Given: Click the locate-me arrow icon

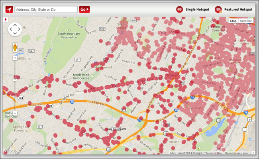Looking at the screenshot, I should click(x=9, y=10).
